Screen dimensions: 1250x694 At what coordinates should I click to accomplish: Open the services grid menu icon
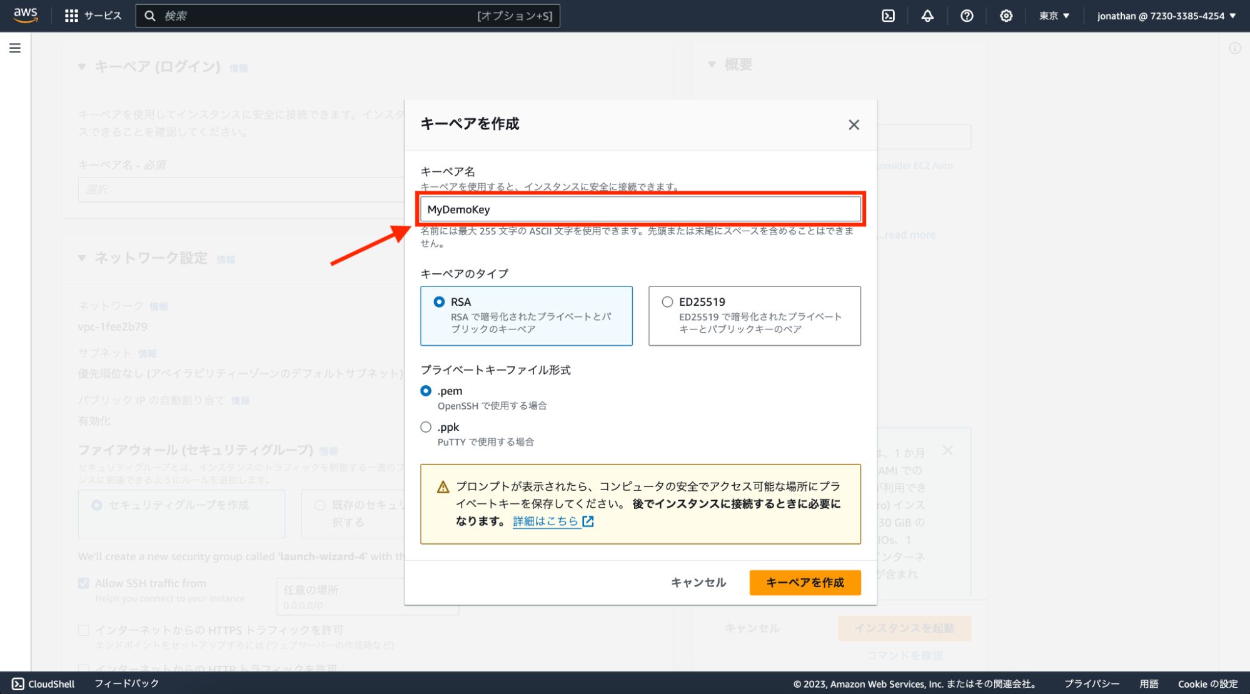71,16
